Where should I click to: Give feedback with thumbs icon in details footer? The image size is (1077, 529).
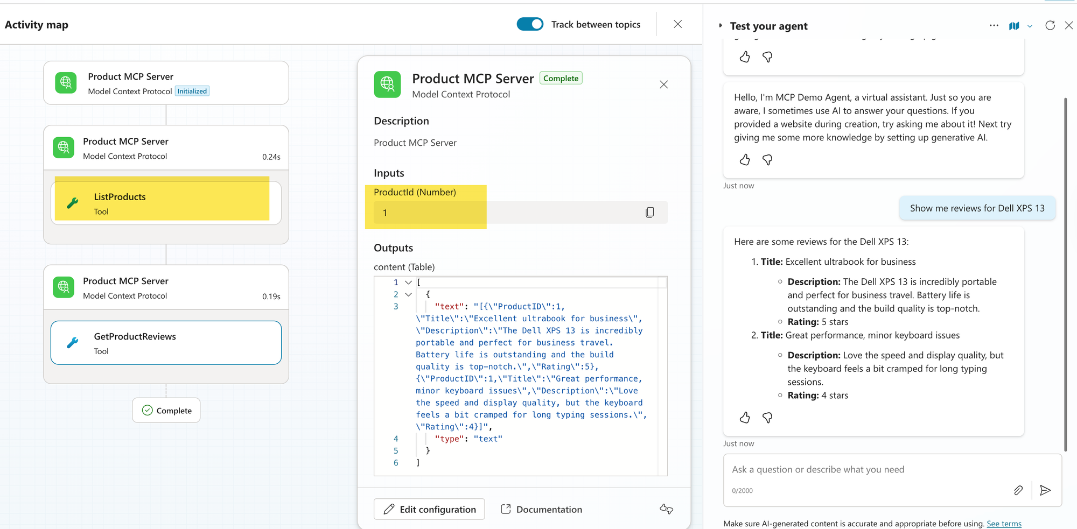(666, 509)
